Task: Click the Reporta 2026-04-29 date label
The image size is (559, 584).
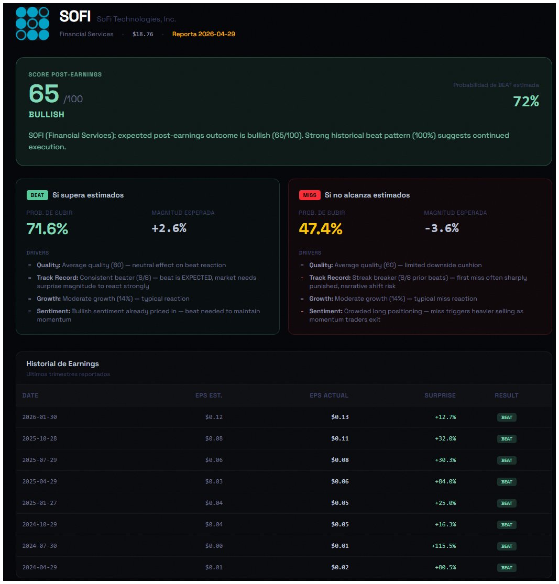Action: pos(203,34)
